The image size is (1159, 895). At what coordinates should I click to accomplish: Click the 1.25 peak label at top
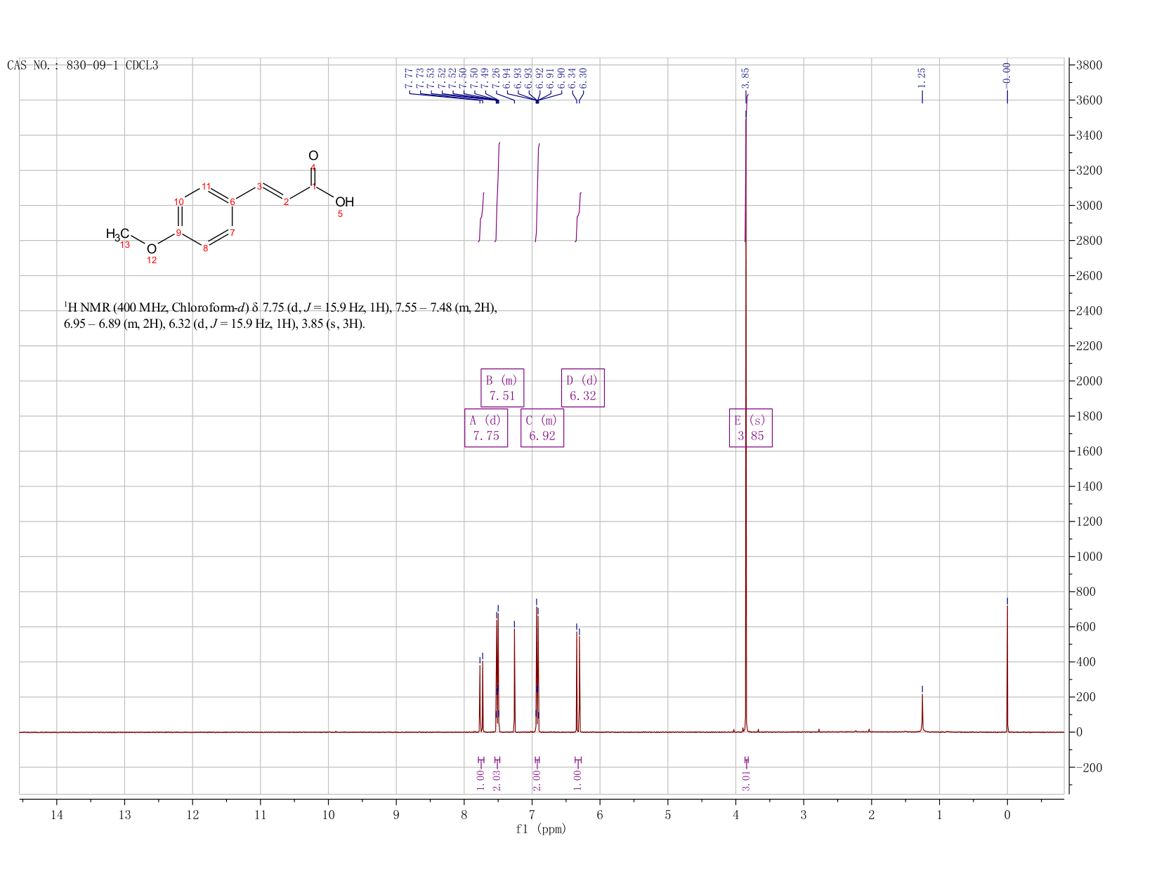click(922, 77)
